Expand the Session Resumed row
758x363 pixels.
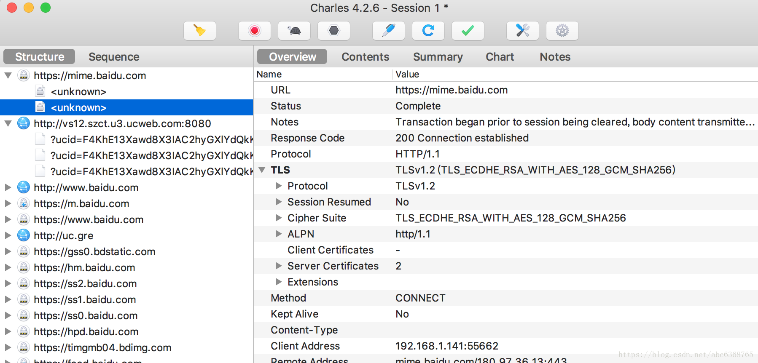tap(278, 202)
